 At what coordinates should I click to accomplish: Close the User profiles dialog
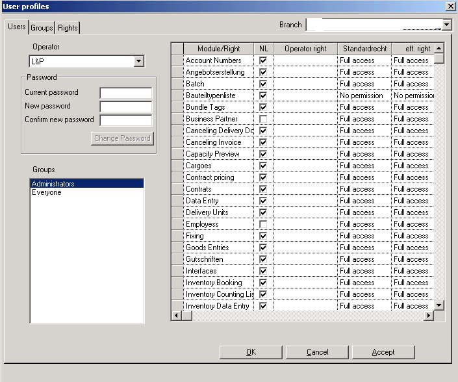(450, 6)
